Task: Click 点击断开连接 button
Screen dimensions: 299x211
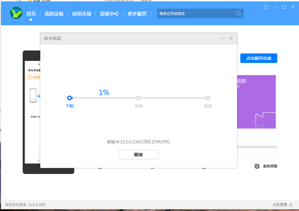Action: click(x=258, y=58)
